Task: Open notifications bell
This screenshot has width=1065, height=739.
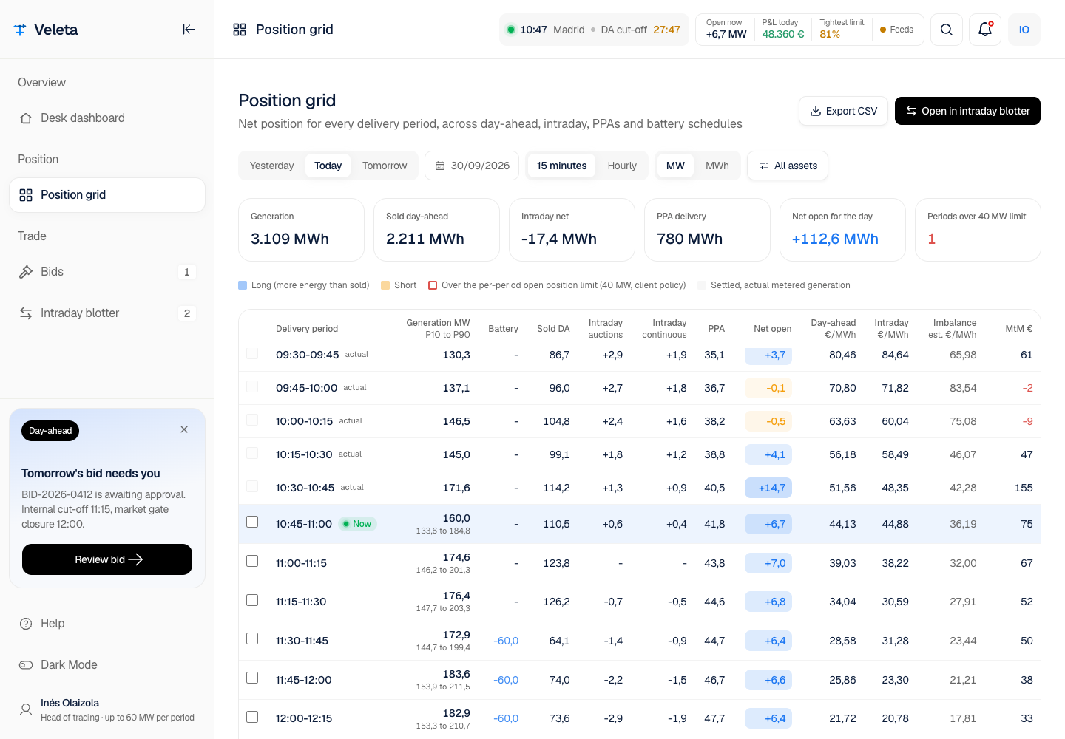Action: tap(985, 30)
